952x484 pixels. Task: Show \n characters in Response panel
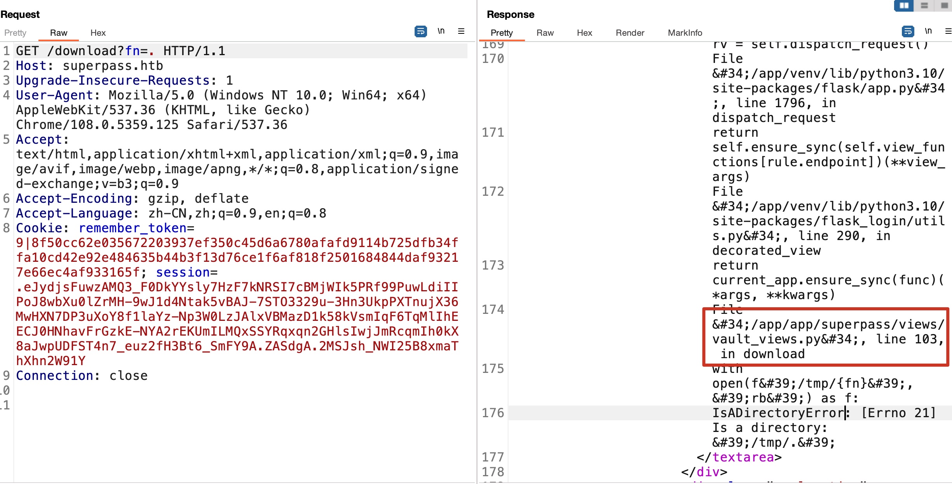point(928,31)
